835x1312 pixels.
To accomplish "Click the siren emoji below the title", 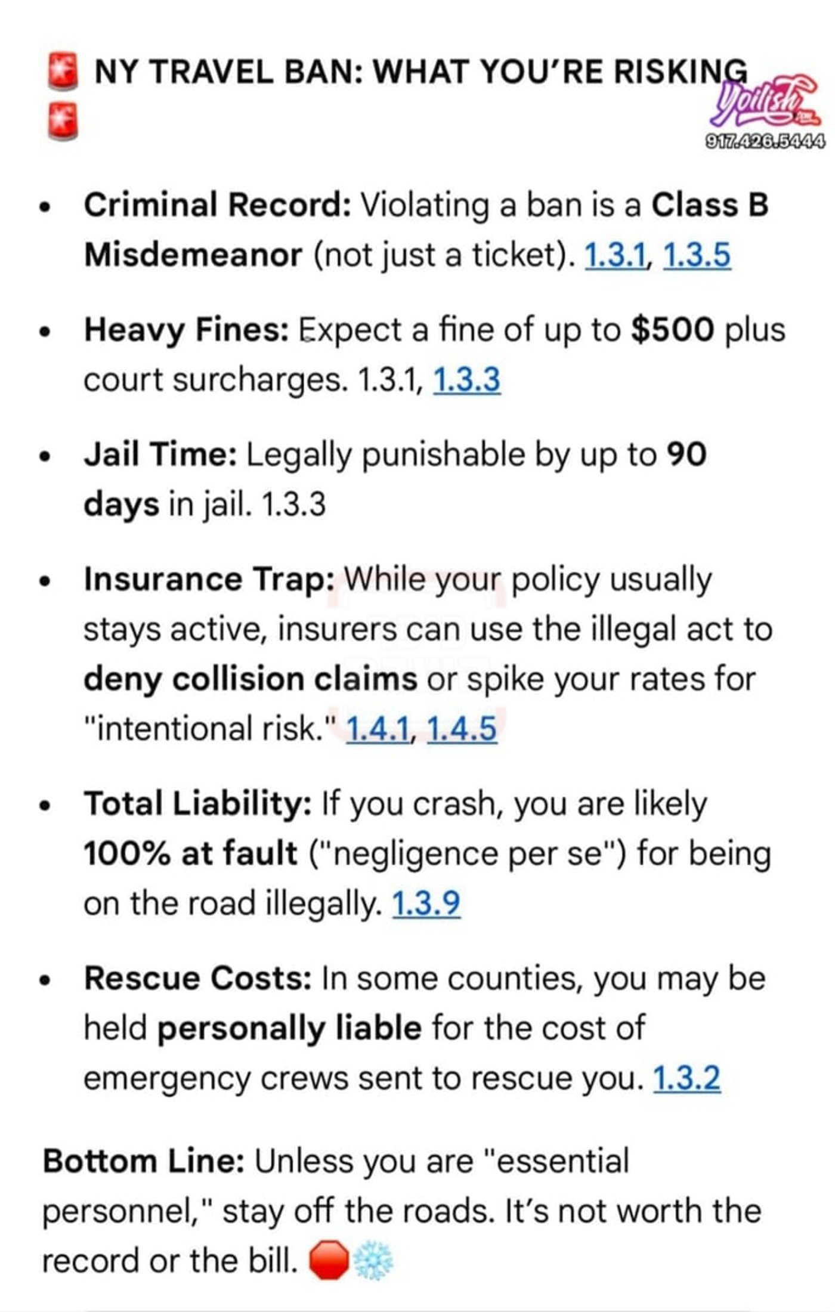I will point(63,122).
